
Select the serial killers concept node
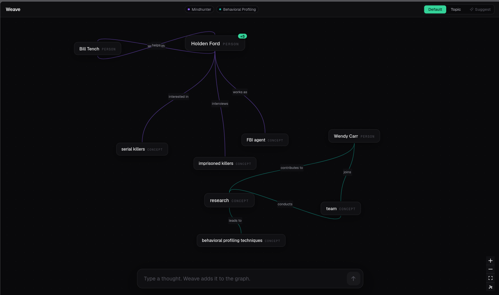(142, 149)
